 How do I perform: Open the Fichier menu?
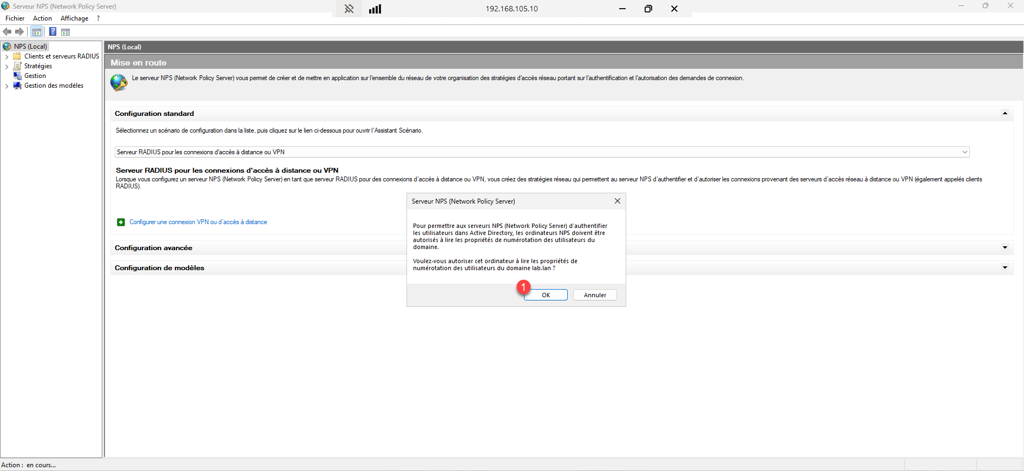tap(15, 18)
